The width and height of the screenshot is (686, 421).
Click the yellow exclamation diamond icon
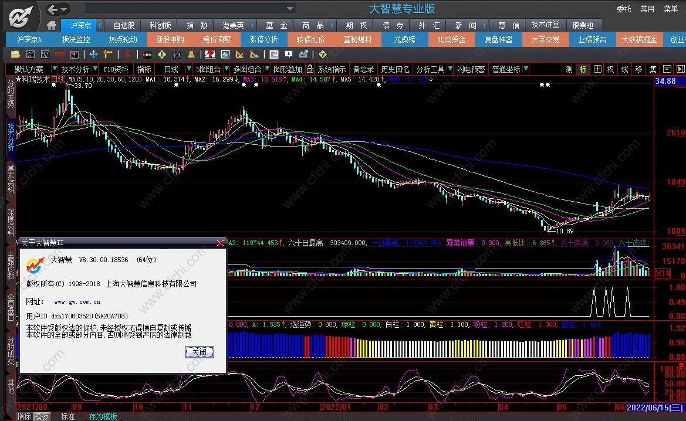pyautogui.click(x=162, y=54)
